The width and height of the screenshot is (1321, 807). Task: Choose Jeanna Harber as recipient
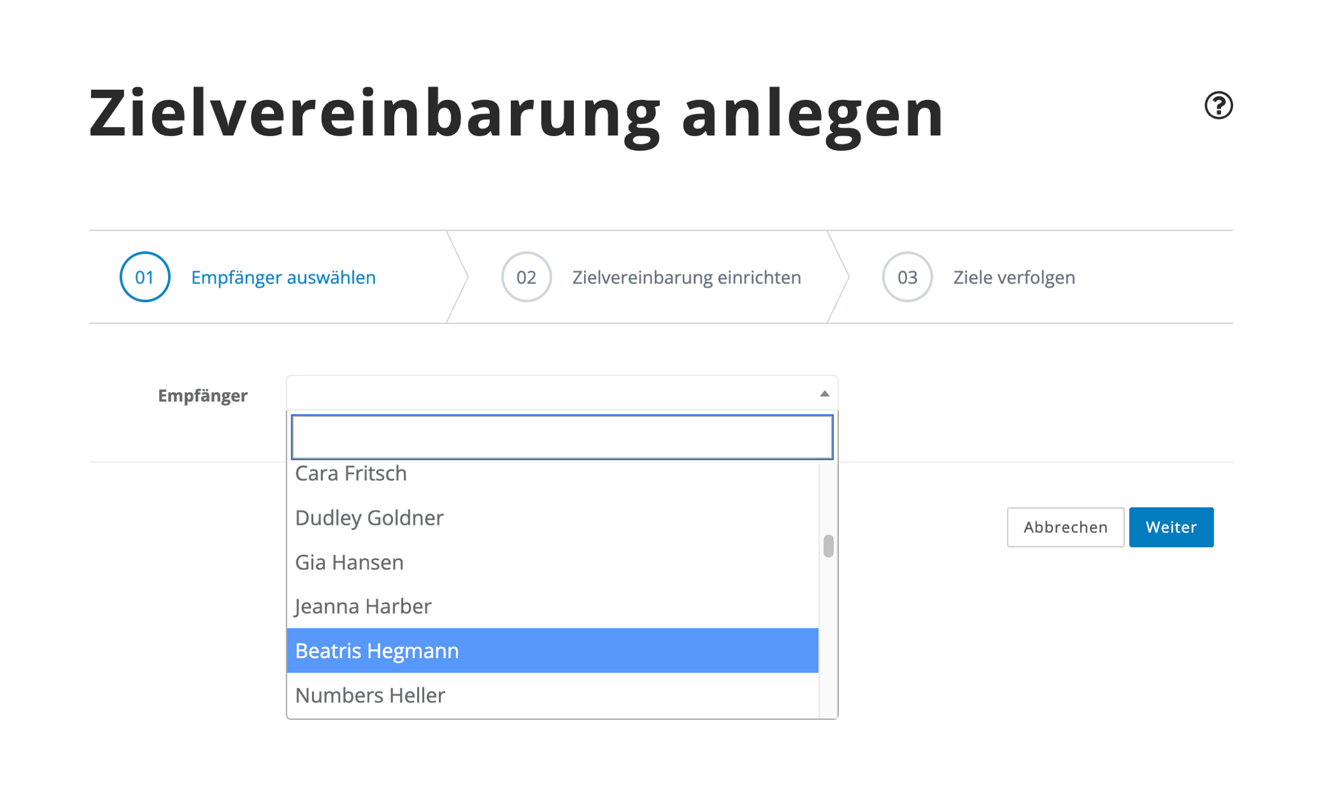tap(552, 606)
